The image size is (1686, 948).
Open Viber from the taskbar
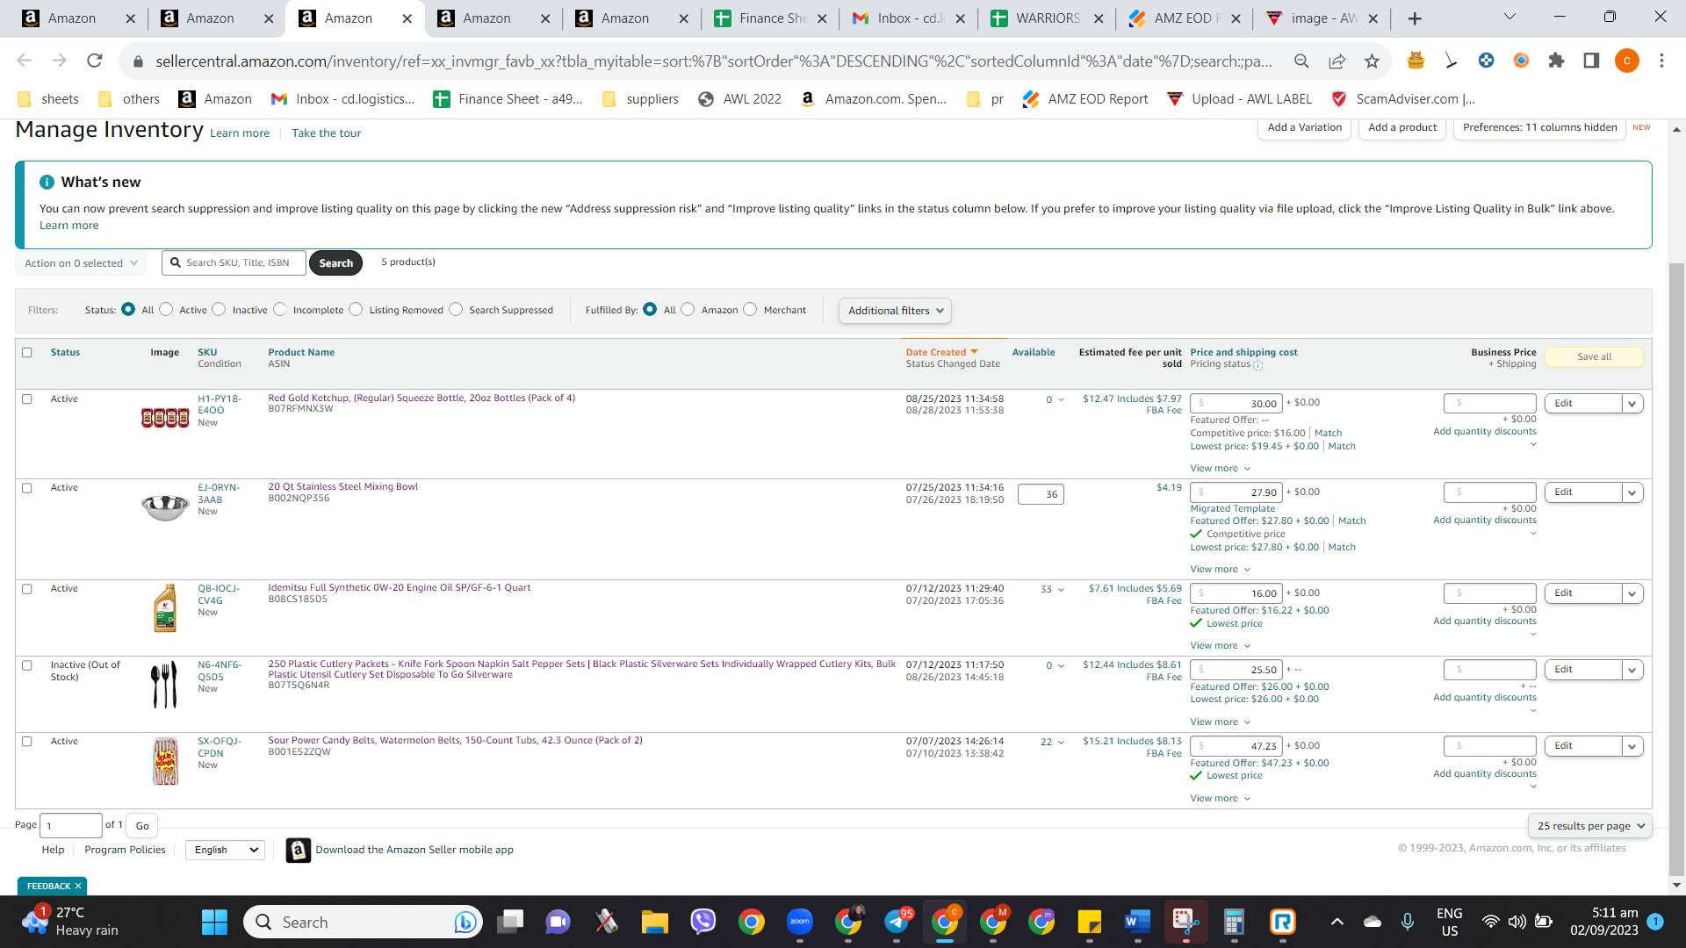[702, 922]
